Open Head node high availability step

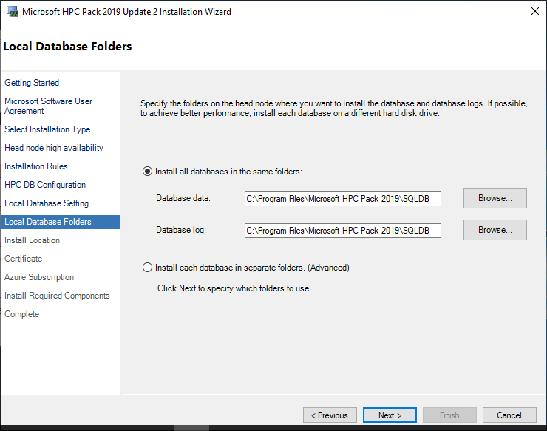54,148
